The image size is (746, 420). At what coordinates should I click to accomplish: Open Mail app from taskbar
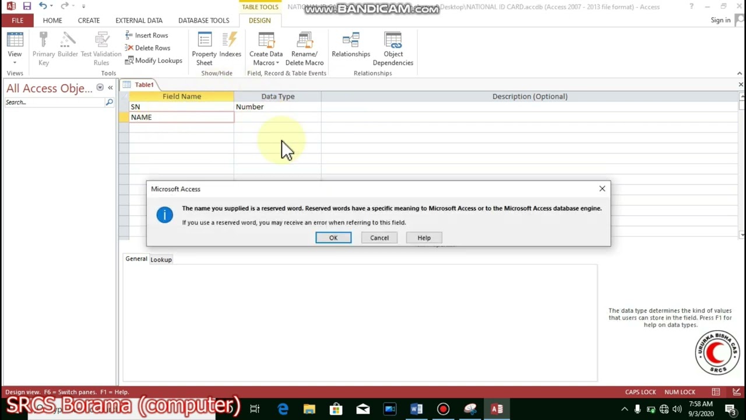pos(363,409)
